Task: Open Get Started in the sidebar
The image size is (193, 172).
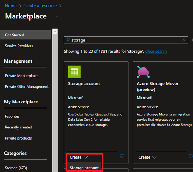Action: point(15,35)
